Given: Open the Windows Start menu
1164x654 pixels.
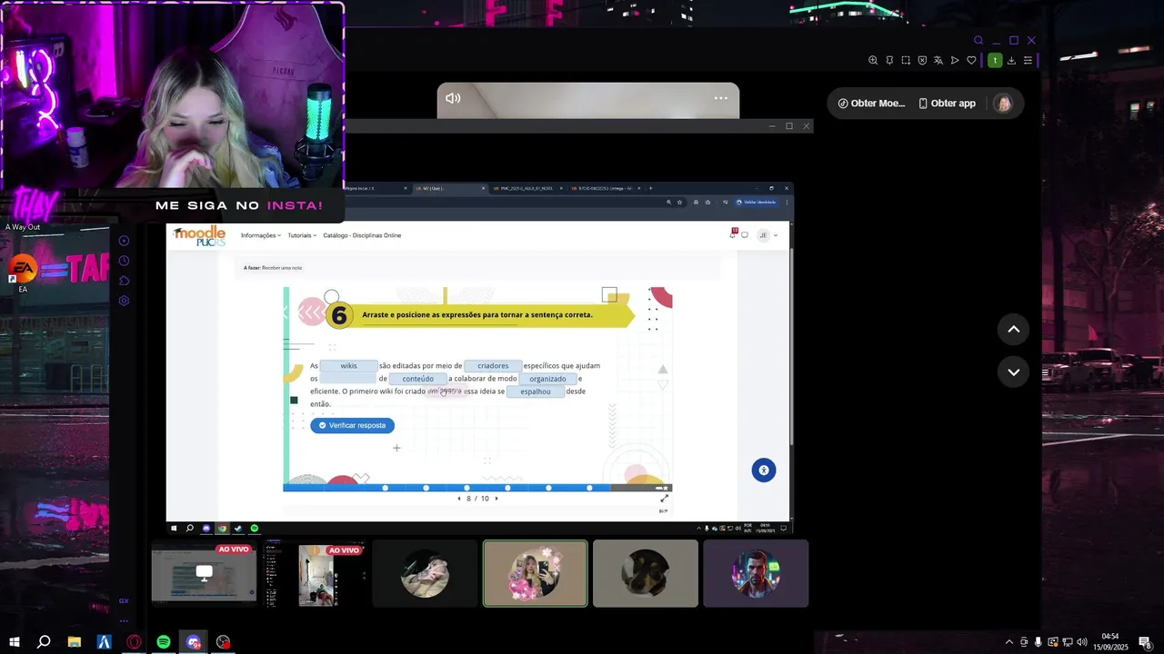Looking at the screenshot, I should [x=15, y=642].
